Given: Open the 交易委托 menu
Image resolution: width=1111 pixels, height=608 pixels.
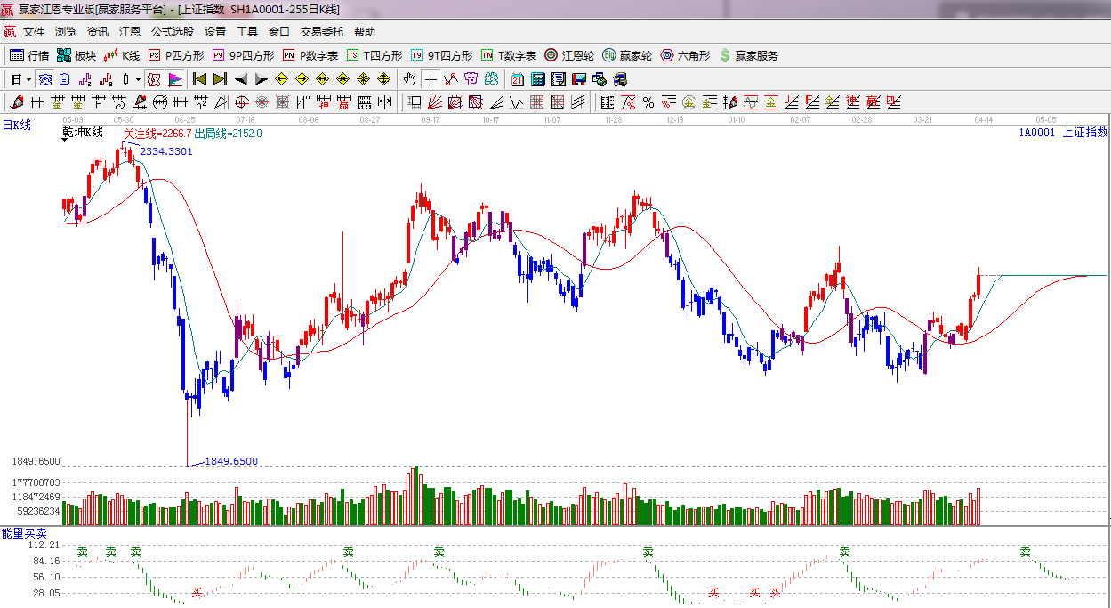Looking at the screenshot, I should tap(321, 31).
